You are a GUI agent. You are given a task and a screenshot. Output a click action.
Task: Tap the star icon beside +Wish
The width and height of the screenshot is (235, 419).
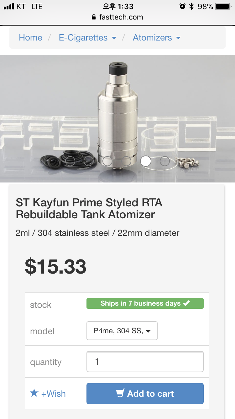pyautogui.click(x=34, y=393)
